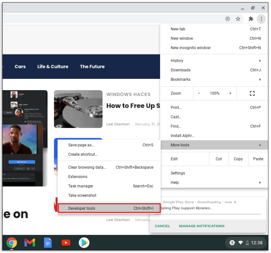This screenshot has height=253, width=271.
Task: Increase zoom with the plus button
Action: [x=230, y=93]
